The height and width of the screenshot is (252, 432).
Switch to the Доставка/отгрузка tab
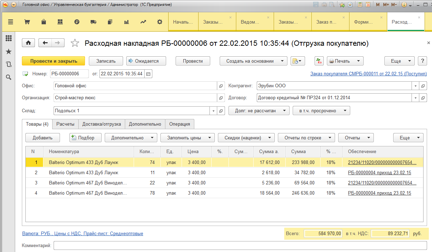[x=102, y=124]
